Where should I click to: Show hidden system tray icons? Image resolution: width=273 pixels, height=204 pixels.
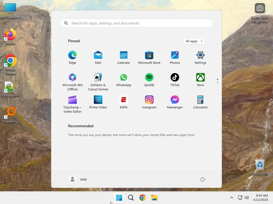pyautogui.click(x=232, y=198)
